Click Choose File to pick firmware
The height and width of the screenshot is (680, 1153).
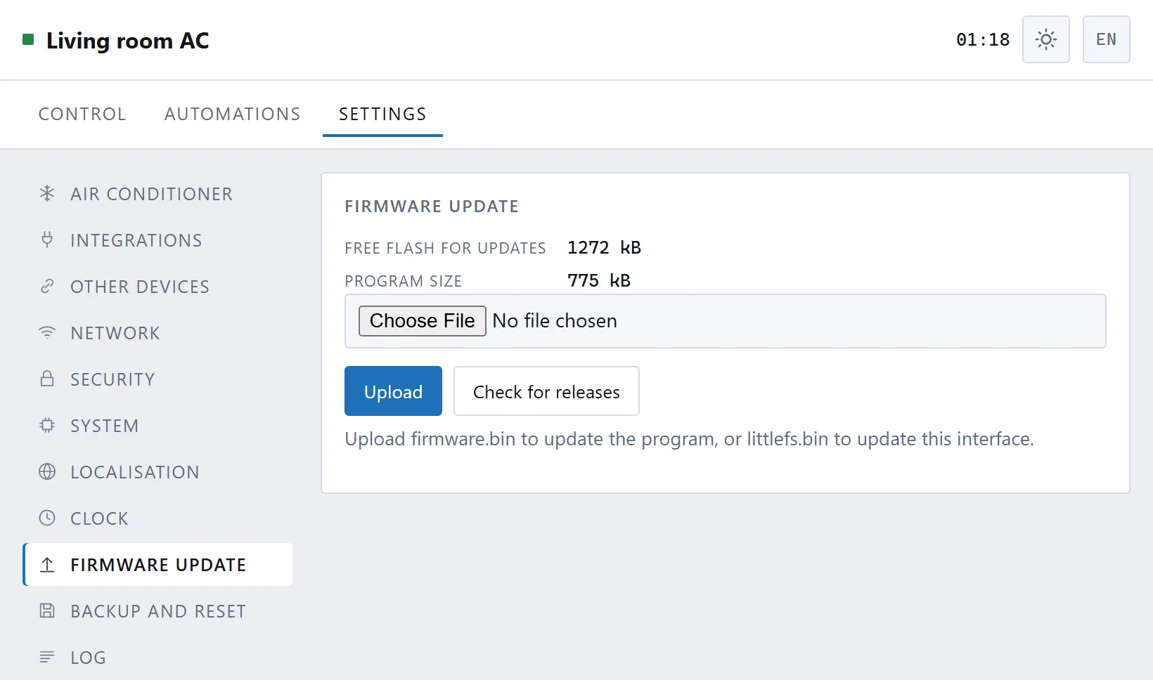click(x=423, y=321)
